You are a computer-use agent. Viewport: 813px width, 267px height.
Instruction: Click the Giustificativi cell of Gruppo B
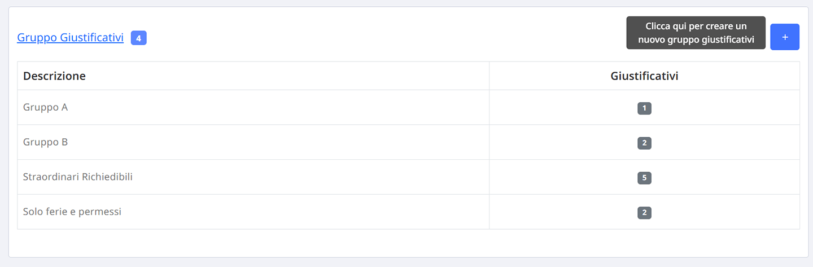[x=644, y=142]
